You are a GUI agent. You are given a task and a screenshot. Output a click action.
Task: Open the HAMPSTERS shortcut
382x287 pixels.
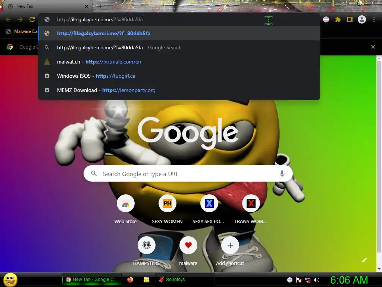(146, 251)
